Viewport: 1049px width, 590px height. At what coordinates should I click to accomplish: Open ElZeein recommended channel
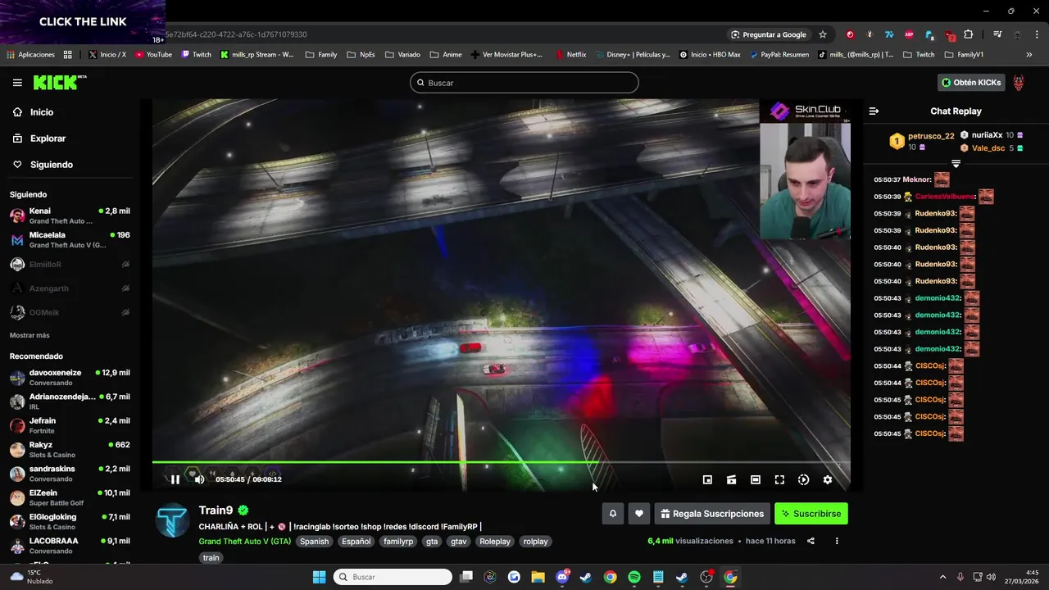pyautogui.click(x=70, y=497)
